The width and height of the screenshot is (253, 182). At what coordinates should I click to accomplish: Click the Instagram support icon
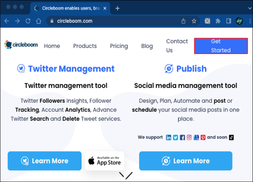click(189, 137)
